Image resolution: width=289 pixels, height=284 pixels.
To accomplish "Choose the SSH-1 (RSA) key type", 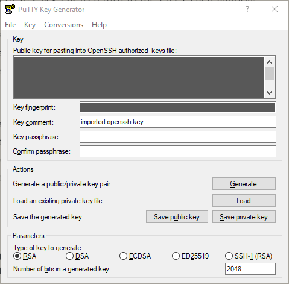I will point(229,256).
